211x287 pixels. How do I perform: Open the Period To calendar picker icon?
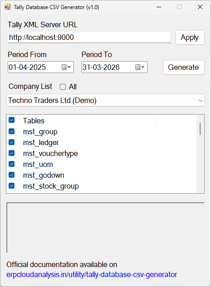(140, 68)
